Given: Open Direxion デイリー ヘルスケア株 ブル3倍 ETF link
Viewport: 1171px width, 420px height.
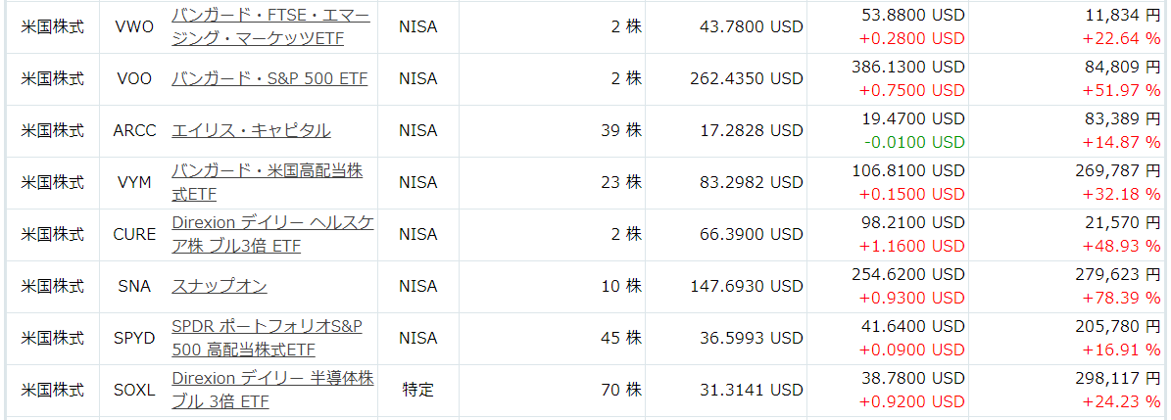Looking at the screenshot, I should pyautogui.click(x=272, y=234).
